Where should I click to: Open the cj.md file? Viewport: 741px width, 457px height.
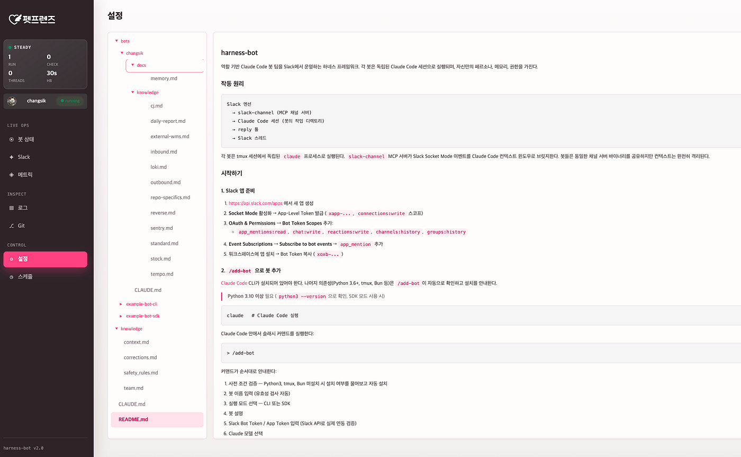click(x=156, y=106)
